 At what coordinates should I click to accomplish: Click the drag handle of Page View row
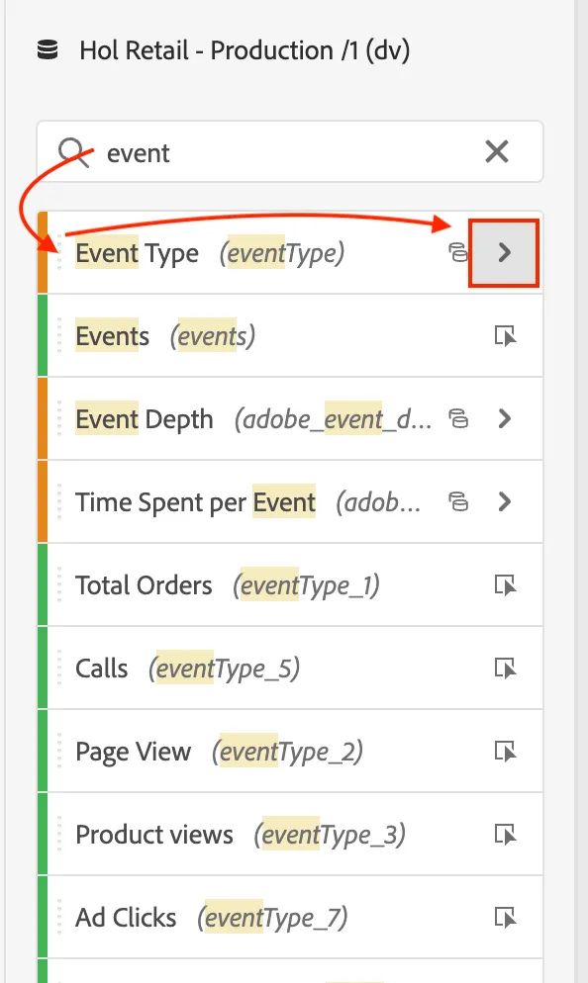click(x=59, y=751)
